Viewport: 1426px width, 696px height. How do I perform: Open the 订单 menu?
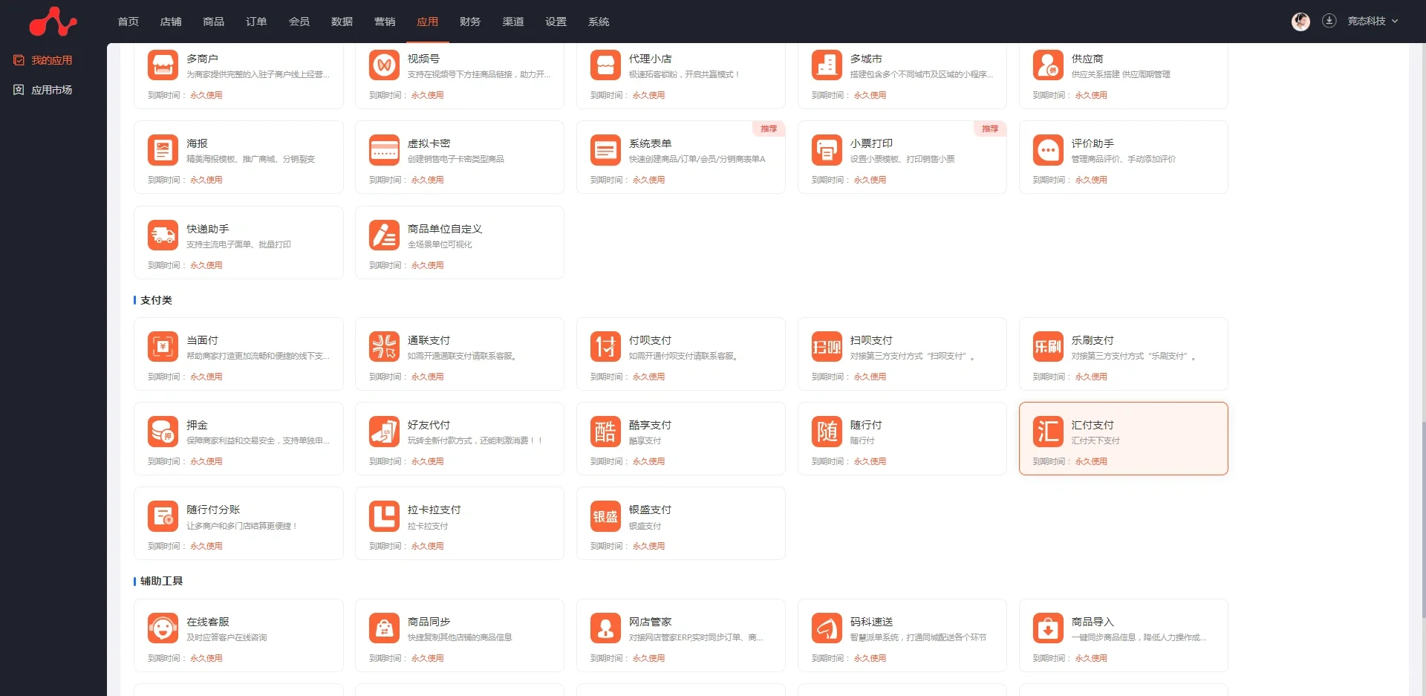[x=256, y=22]
